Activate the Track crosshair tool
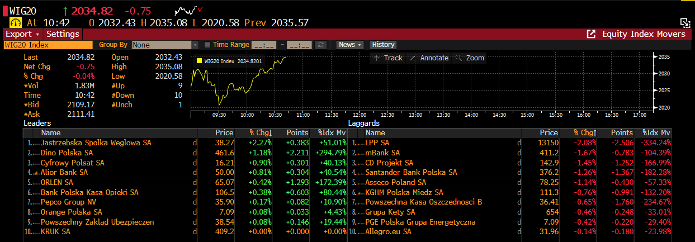The width and height of the screenshot is (695, 242). [x=388, y=58]
